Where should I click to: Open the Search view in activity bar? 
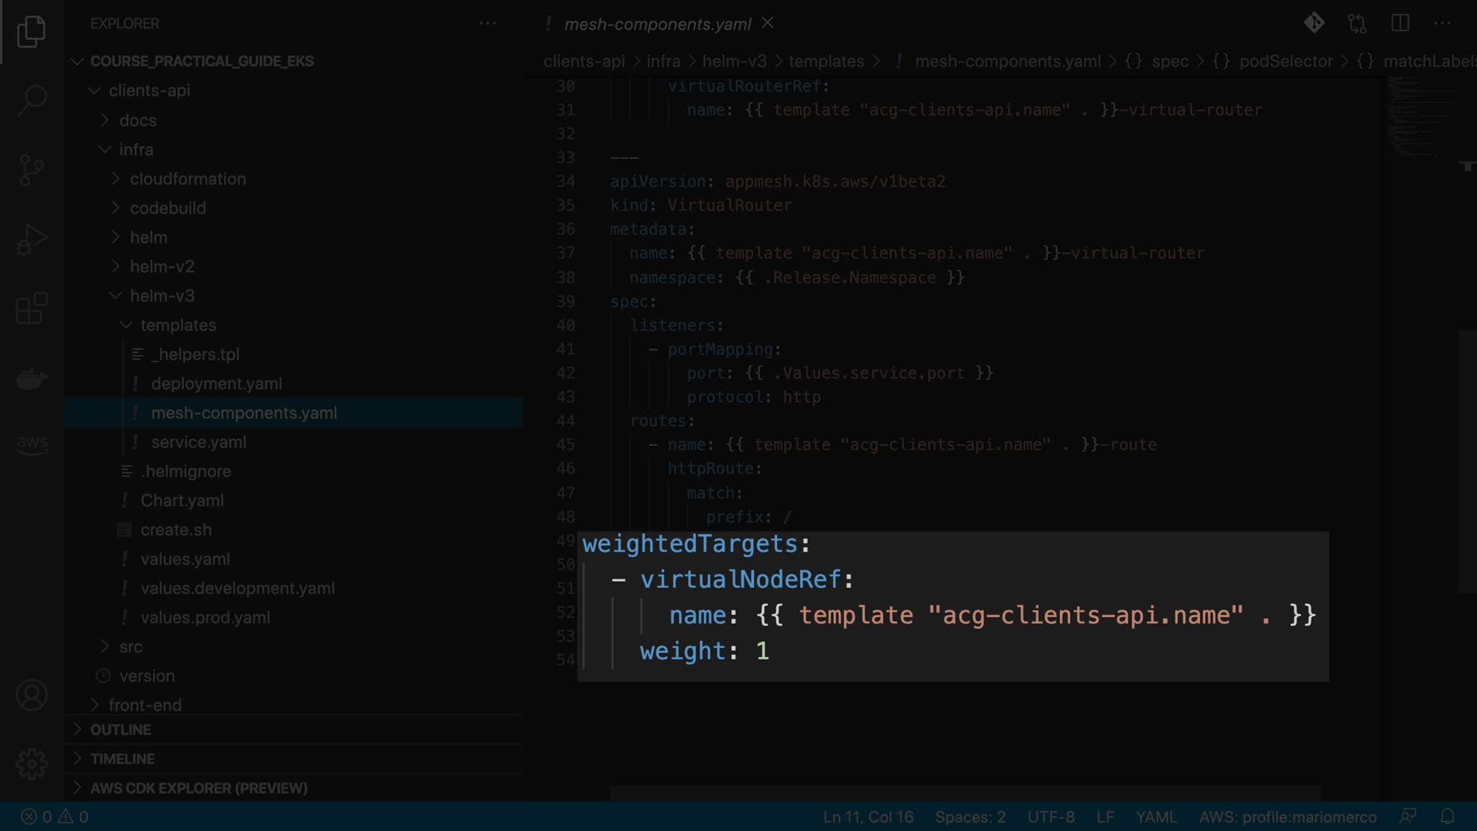coord(32,100)
